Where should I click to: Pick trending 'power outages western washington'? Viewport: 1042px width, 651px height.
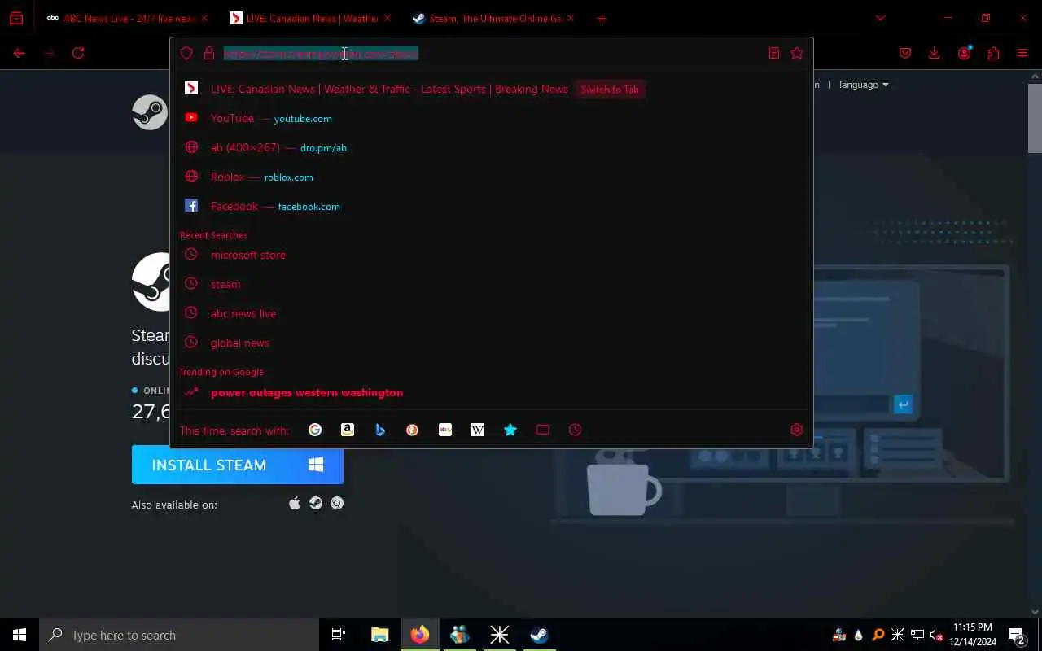(492, 392)
